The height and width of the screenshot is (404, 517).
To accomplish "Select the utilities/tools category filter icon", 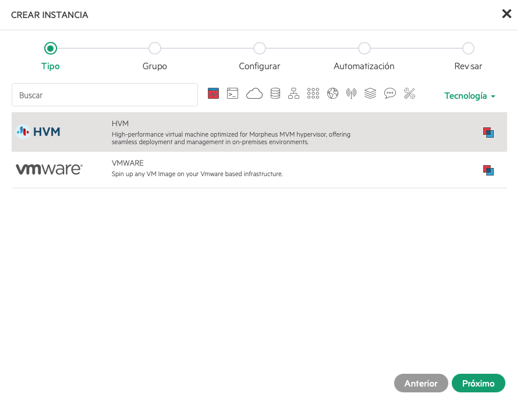I will tap(409, 93).
